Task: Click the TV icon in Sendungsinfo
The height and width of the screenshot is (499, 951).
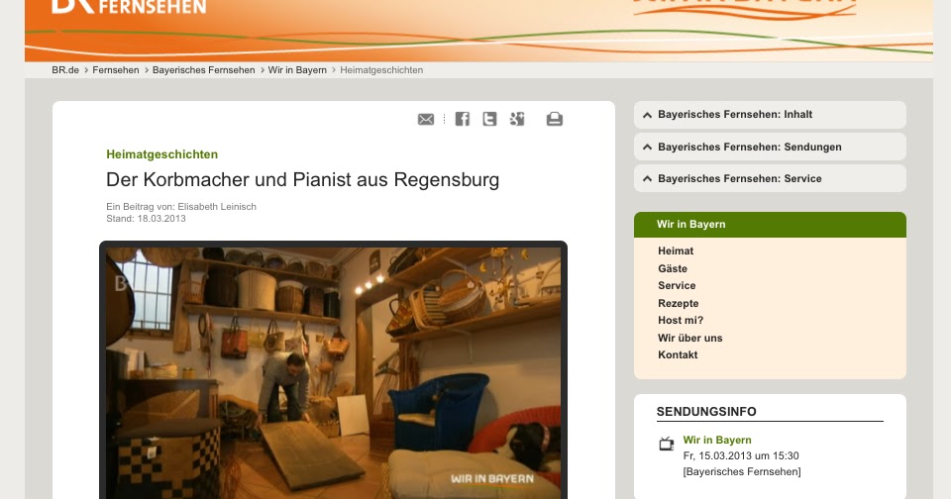Action: tap(667, 444)
